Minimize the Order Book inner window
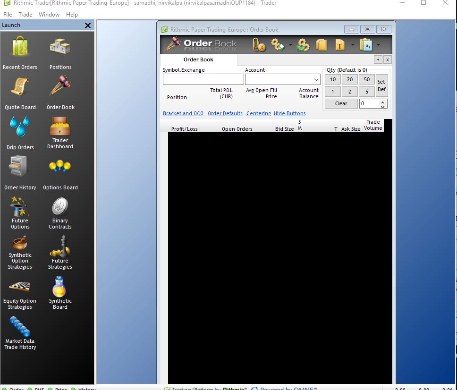This screenshot has height=390, width=457. [352, 29]
